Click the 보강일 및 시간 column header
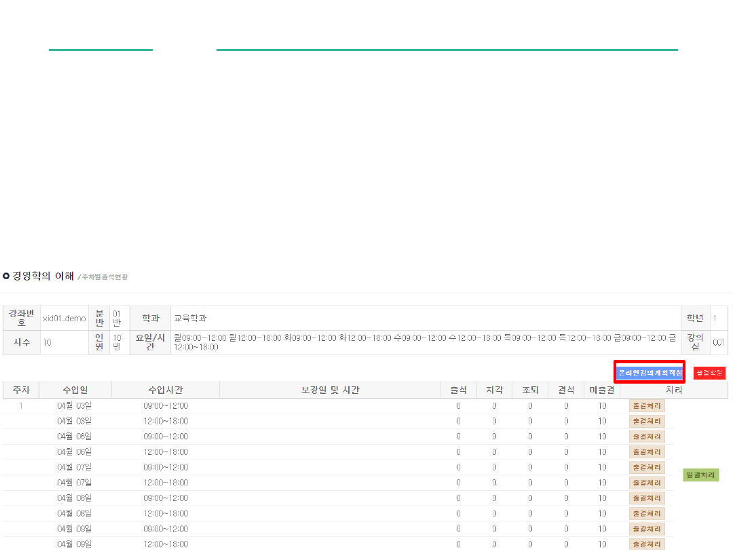The image size is (733, 550). [331, 390]
